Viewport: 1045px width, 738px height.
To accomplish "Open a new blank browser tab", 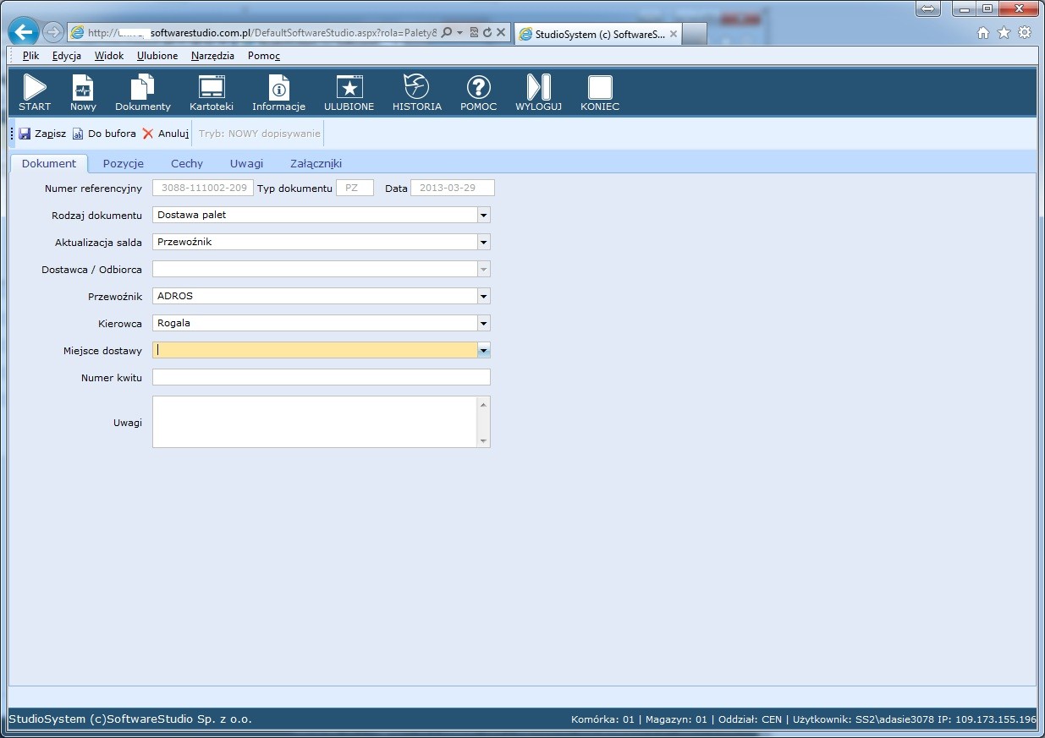I will point(695,34).
